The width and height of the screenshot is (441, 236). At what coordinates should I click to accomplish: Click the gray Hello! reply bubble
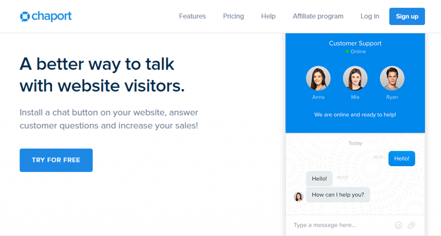click(320, 179)
